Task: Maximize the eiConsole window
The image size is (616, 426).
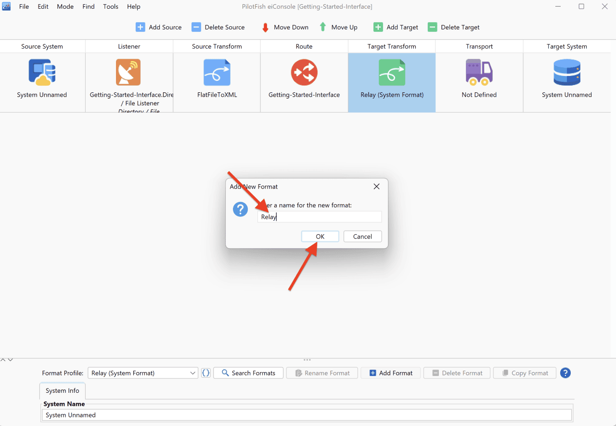Action: (x=581, y=6)
